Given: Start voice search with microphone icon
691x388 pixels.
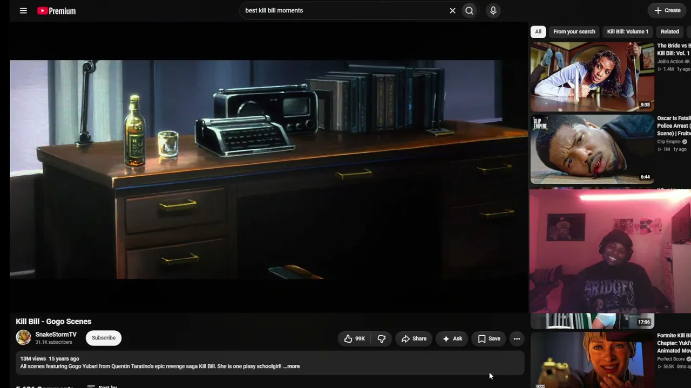Looking at the screenshot, I should tap(493, 11).
